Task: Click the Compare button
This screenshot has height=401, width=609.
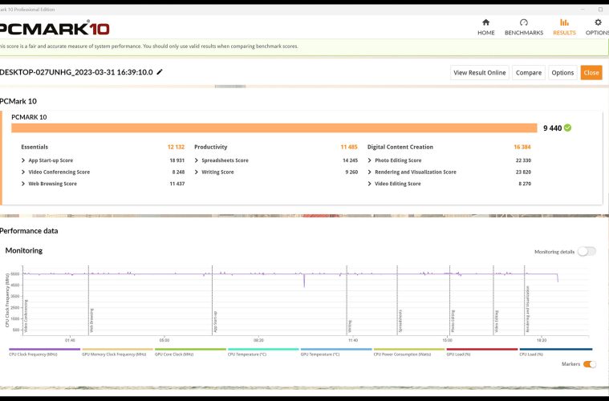Action: [529, 73]
